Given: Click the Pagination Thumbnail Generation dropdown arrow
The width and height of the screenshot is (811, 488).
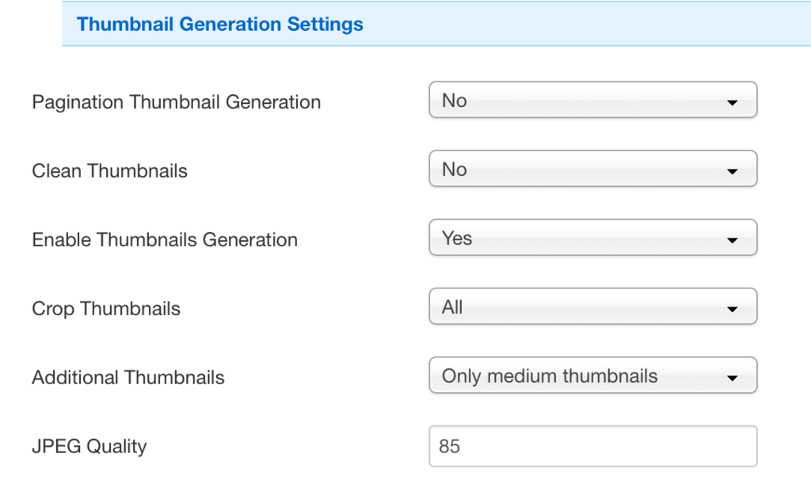Looking at the screenshot, I should click(732, 102).
